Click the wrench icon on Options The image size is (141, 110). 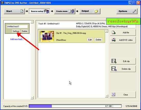click(134, 11)
